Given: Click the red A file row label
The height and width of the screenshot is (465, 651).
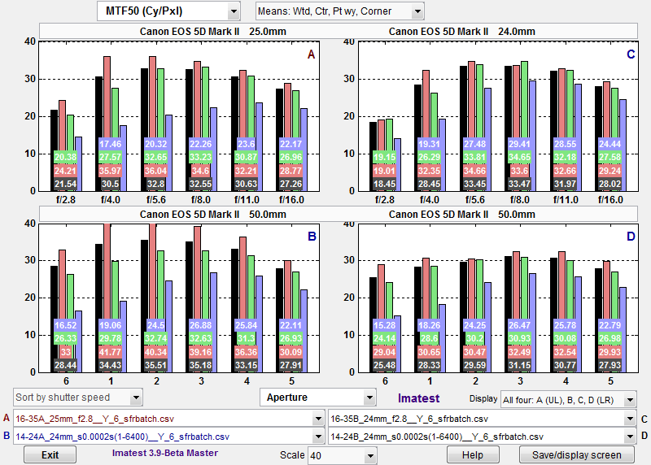Looking at the screenshot, I should point(7,418).
